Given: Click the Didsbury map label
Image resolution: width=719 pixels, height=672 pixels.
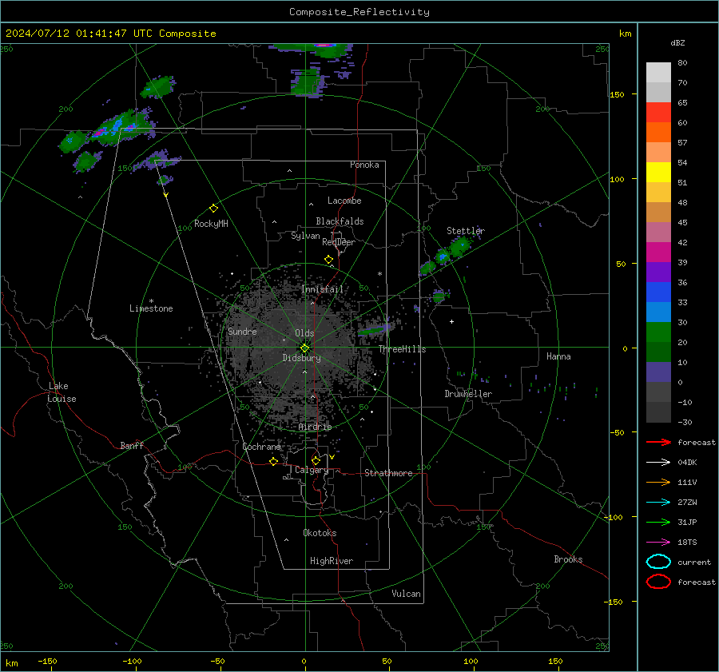Looking at the screenshot, I should coord(301,358).
